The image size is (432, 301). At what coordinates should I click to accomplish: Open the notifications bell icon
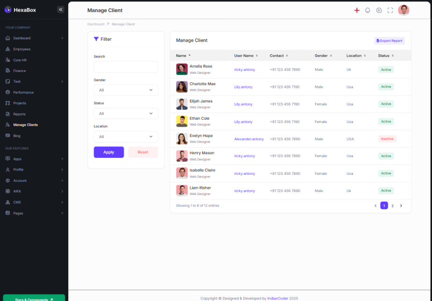367,10
